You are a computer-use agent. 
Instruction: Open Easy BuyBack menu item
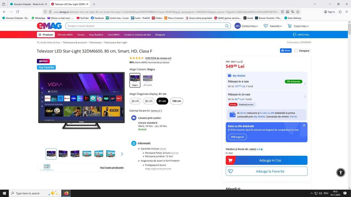[96, 35]
